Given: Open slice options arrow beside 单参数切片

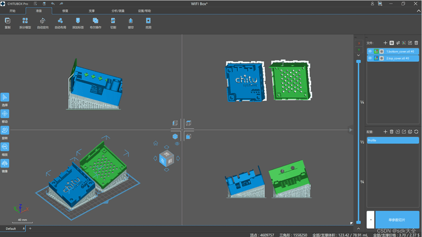Looking at the screenshot, I should 371,220.
